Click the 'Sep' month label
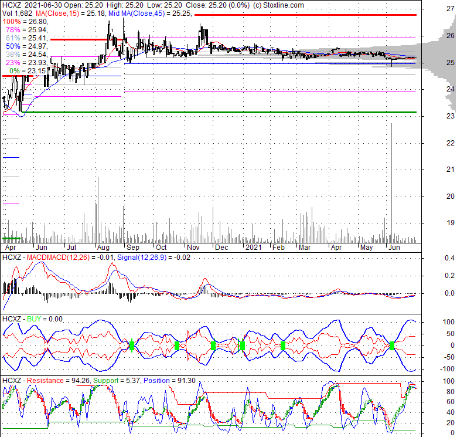This screenshot has height=437, width=457. click(x=133, y=248)
